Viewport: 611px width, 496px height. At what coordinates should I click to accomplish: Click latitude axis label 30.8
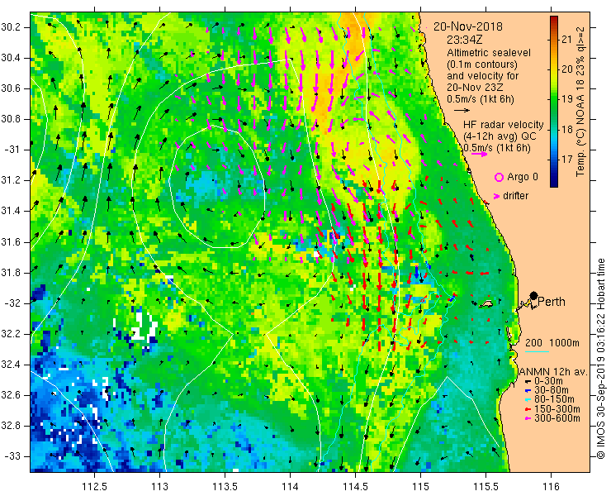coord(11,119)
